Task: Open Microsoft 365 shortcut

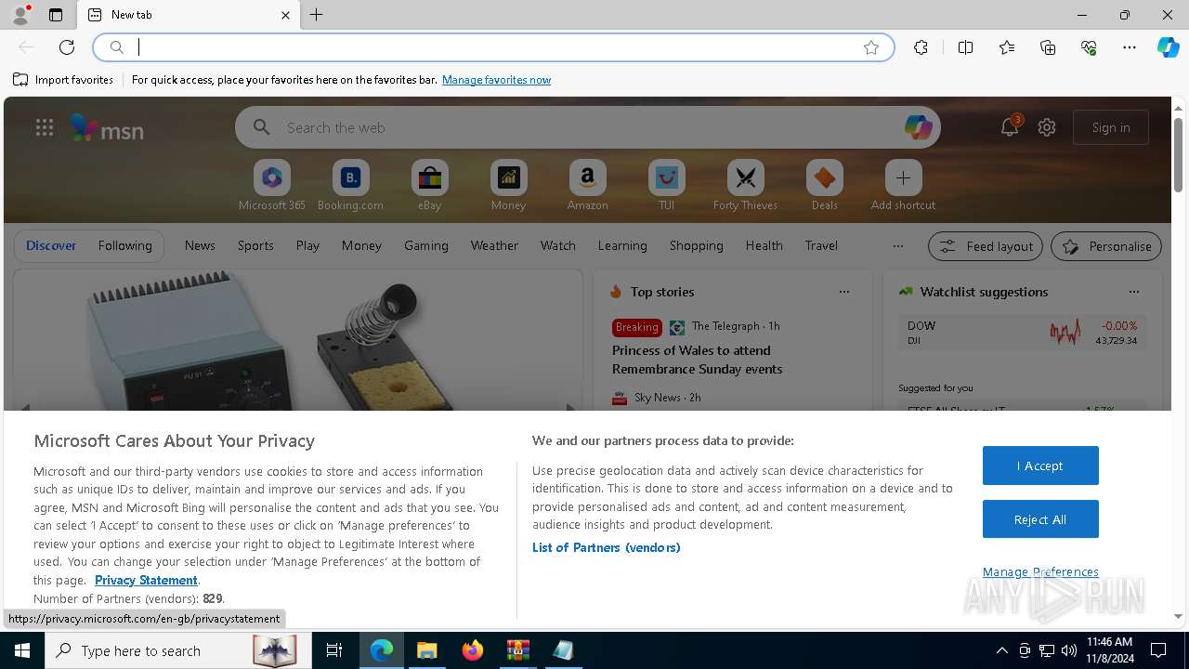Action: coord(271,186)
